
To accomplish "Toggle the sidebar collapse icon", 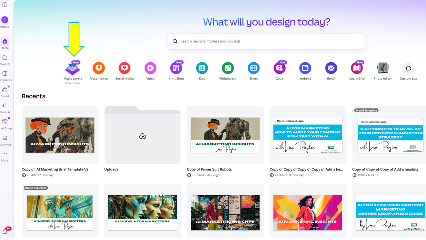I will pos(5,5).
